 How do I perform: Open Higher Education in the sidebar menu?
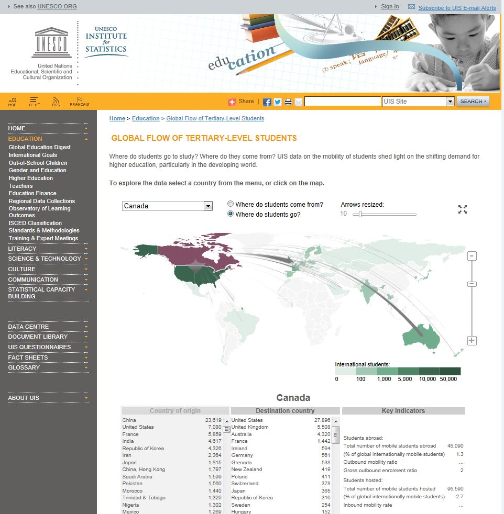pos(30,178)
